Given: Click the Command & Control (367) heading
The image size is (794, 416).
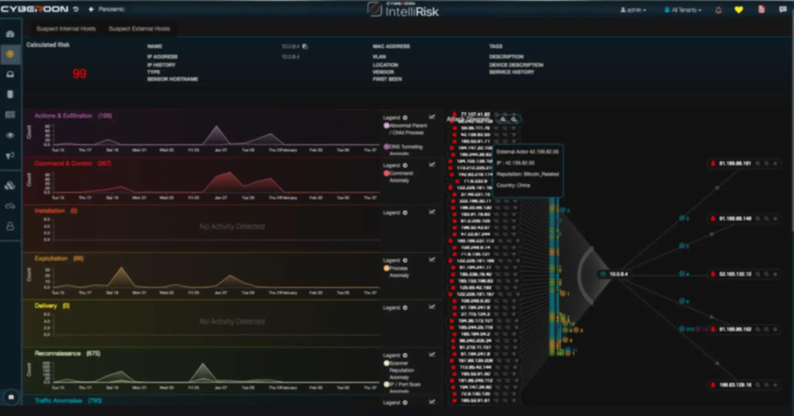Looking at the screenshot, I should coord(73,163).
